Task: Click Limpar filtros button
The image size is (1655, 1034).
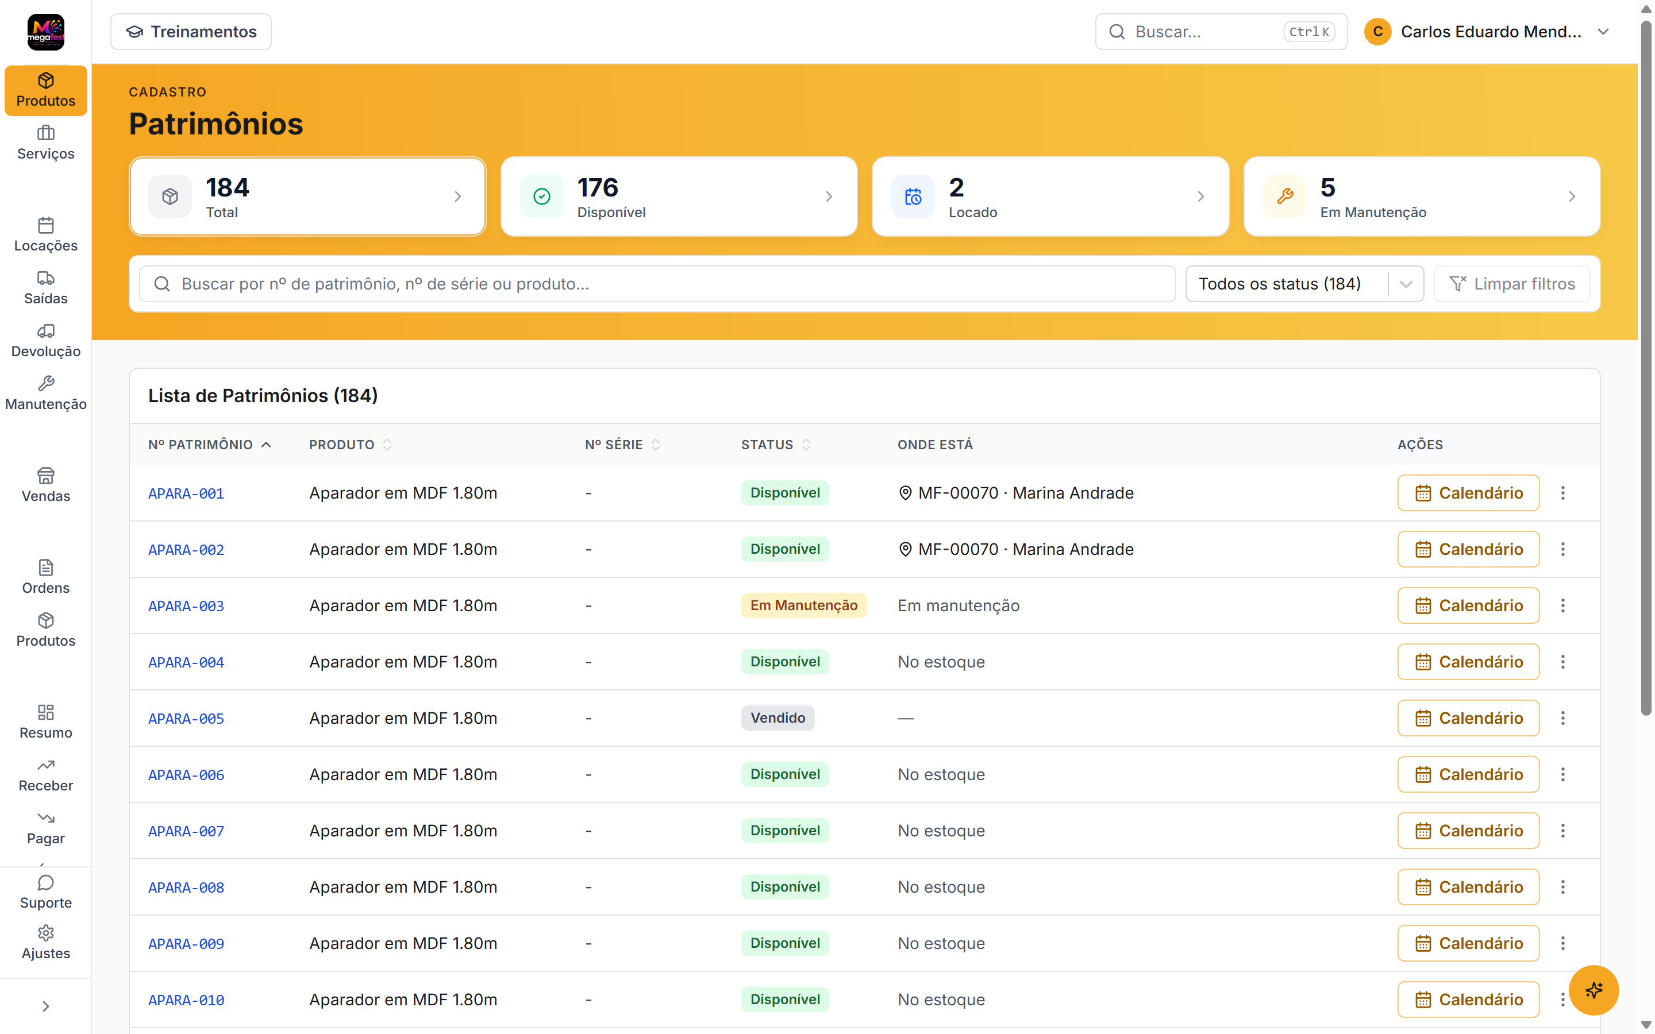Action: tap(1511, 284)
